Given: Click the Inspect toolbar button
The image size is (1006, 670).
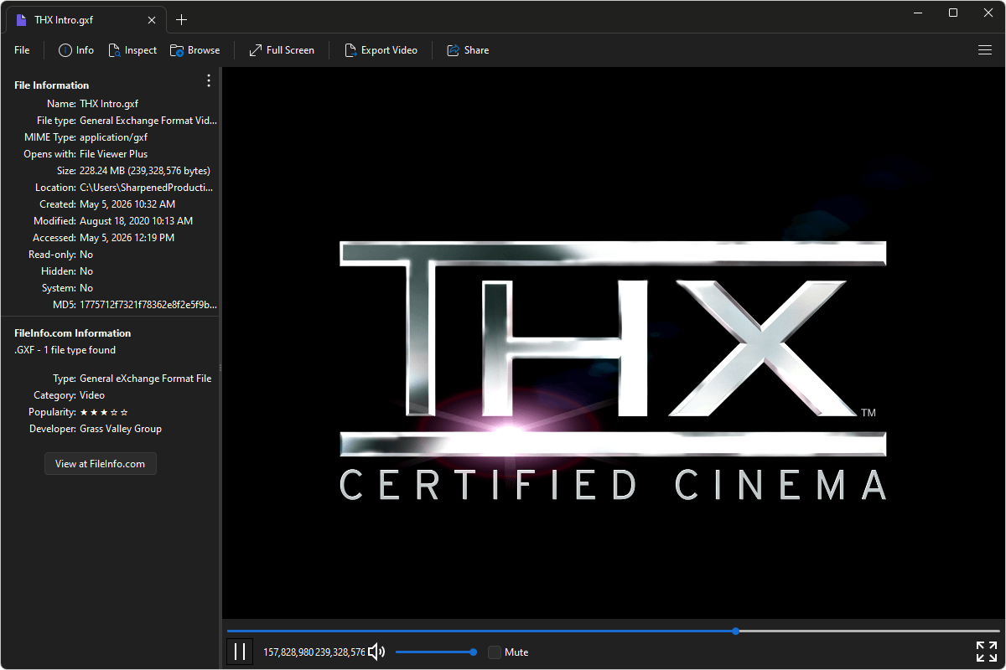Looking at the screenshot, I should point(132,50).
